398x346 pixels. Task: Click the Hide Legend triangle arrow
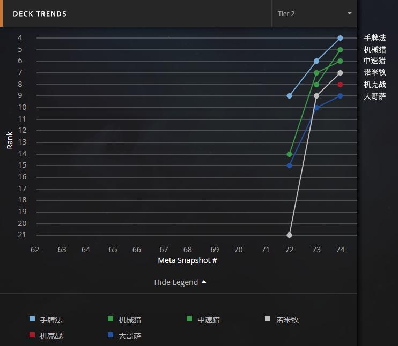coord(204,282)
